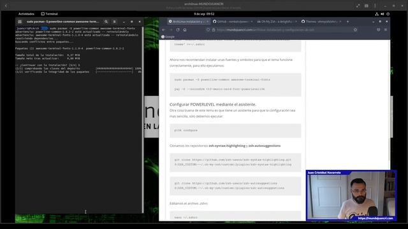
Task: Click the git clone zsh-autosuggestions code block
Action: (235, 186)
